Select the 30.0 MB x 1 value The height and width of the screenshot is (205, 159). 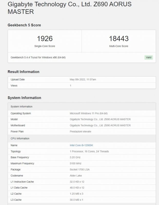[76, 200]
